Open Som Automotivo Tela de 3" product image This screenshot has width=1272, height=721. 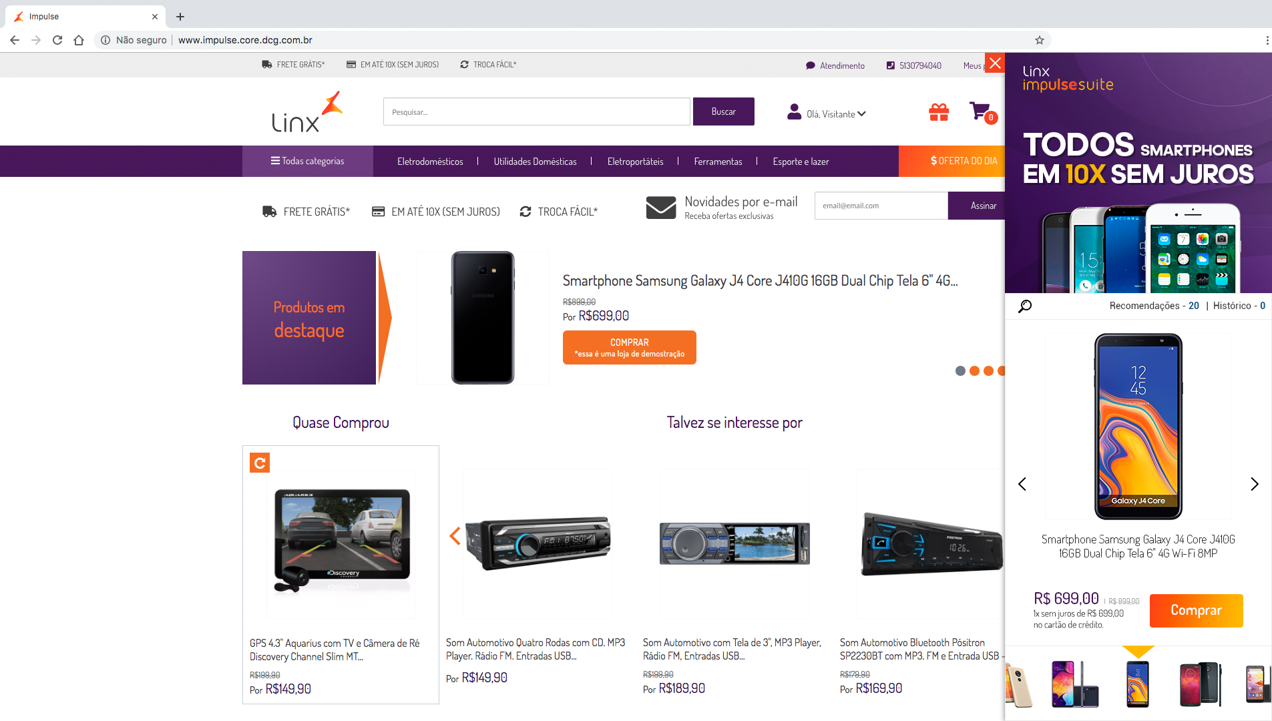point(734,543)
